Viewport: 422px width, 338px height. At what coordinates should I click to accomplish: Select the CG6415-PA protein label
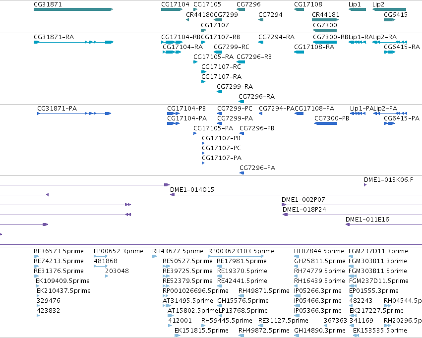click(402, 118)
